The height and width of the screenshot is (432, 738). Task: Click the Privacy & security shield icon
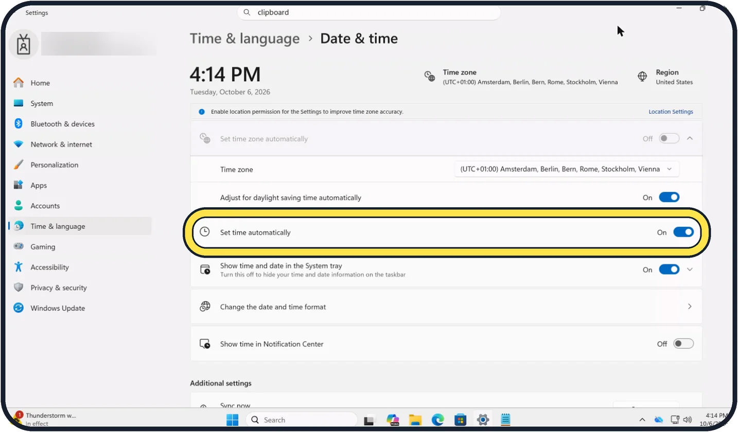pyautogui.click(x=19, y=287)
